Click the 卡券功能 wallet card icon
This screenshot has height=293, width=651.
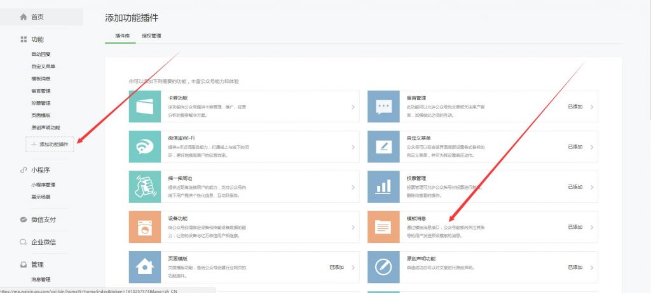[x=145, y=107]
